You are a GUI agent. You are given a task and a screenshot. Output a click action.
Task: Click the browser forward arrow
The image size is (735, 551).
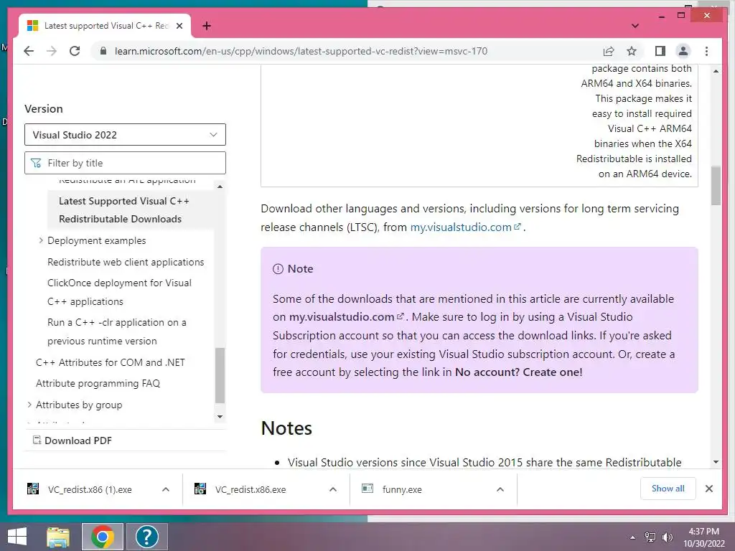[x=52, y=51]
